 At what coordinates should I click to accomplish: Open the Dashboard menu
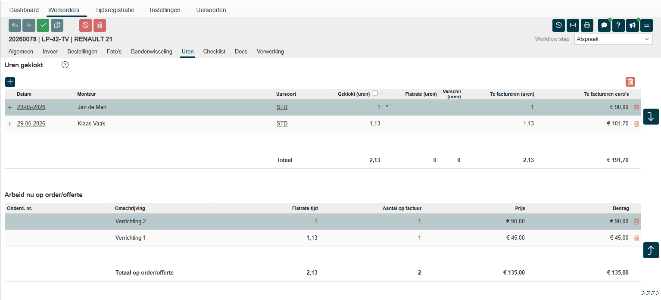click(24, 10)
